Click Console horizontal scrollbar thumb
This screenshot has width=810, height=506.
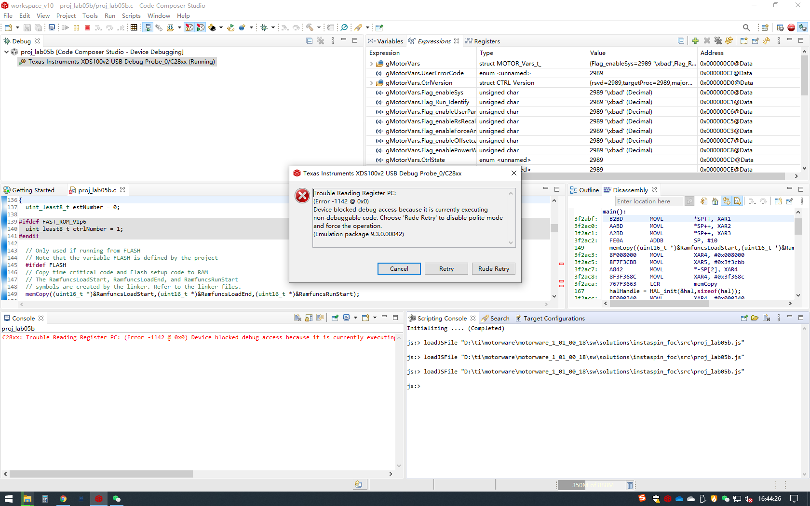click(101, 474)
